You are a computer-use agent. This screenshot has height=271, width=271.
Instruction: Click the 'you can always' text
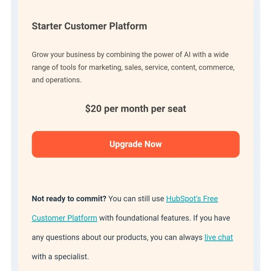[x=176, y=237]
